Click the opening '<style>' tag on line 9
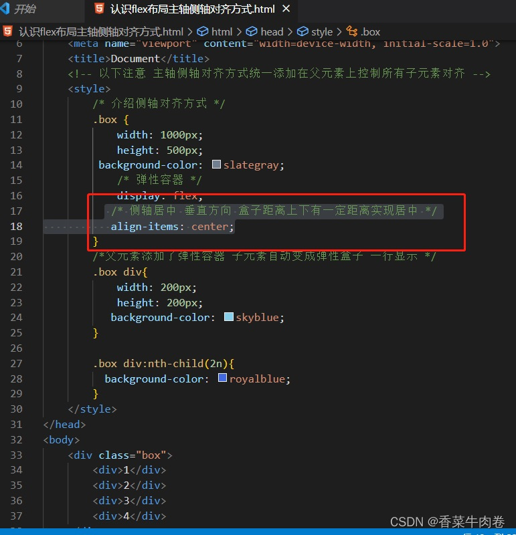 (89, 89)
